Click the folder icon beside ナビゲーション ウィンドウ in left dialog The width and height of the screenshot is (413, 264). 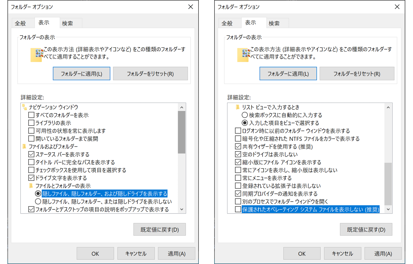(x=25, y=107)
